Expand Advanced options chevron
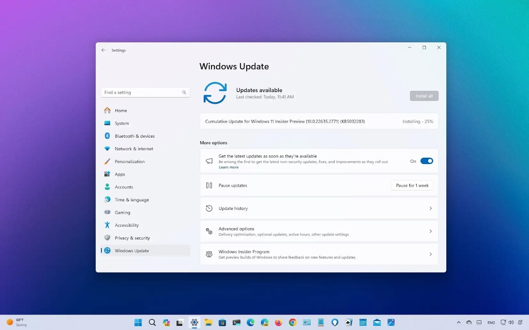This screenshot has width=529, height=330. pyautogui.click(x=430, y=231)
